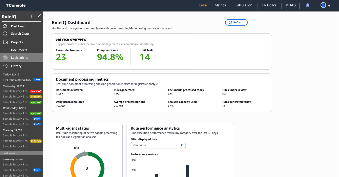Screen dimensions: 339x177
Task: Click the new chat compose icon
Action: (x=39, y=16)
